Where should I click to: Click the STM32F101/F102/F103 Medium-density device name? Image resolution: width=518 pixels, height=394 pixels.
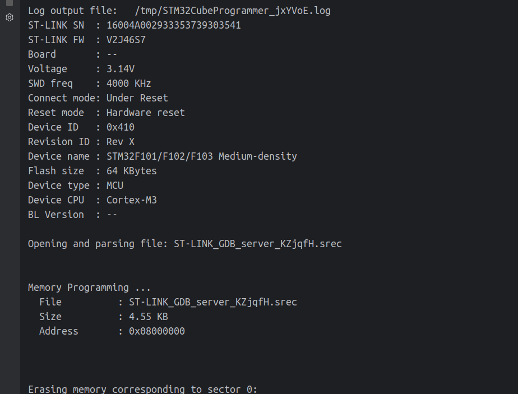pyautogui.click(x=201, y=156)
